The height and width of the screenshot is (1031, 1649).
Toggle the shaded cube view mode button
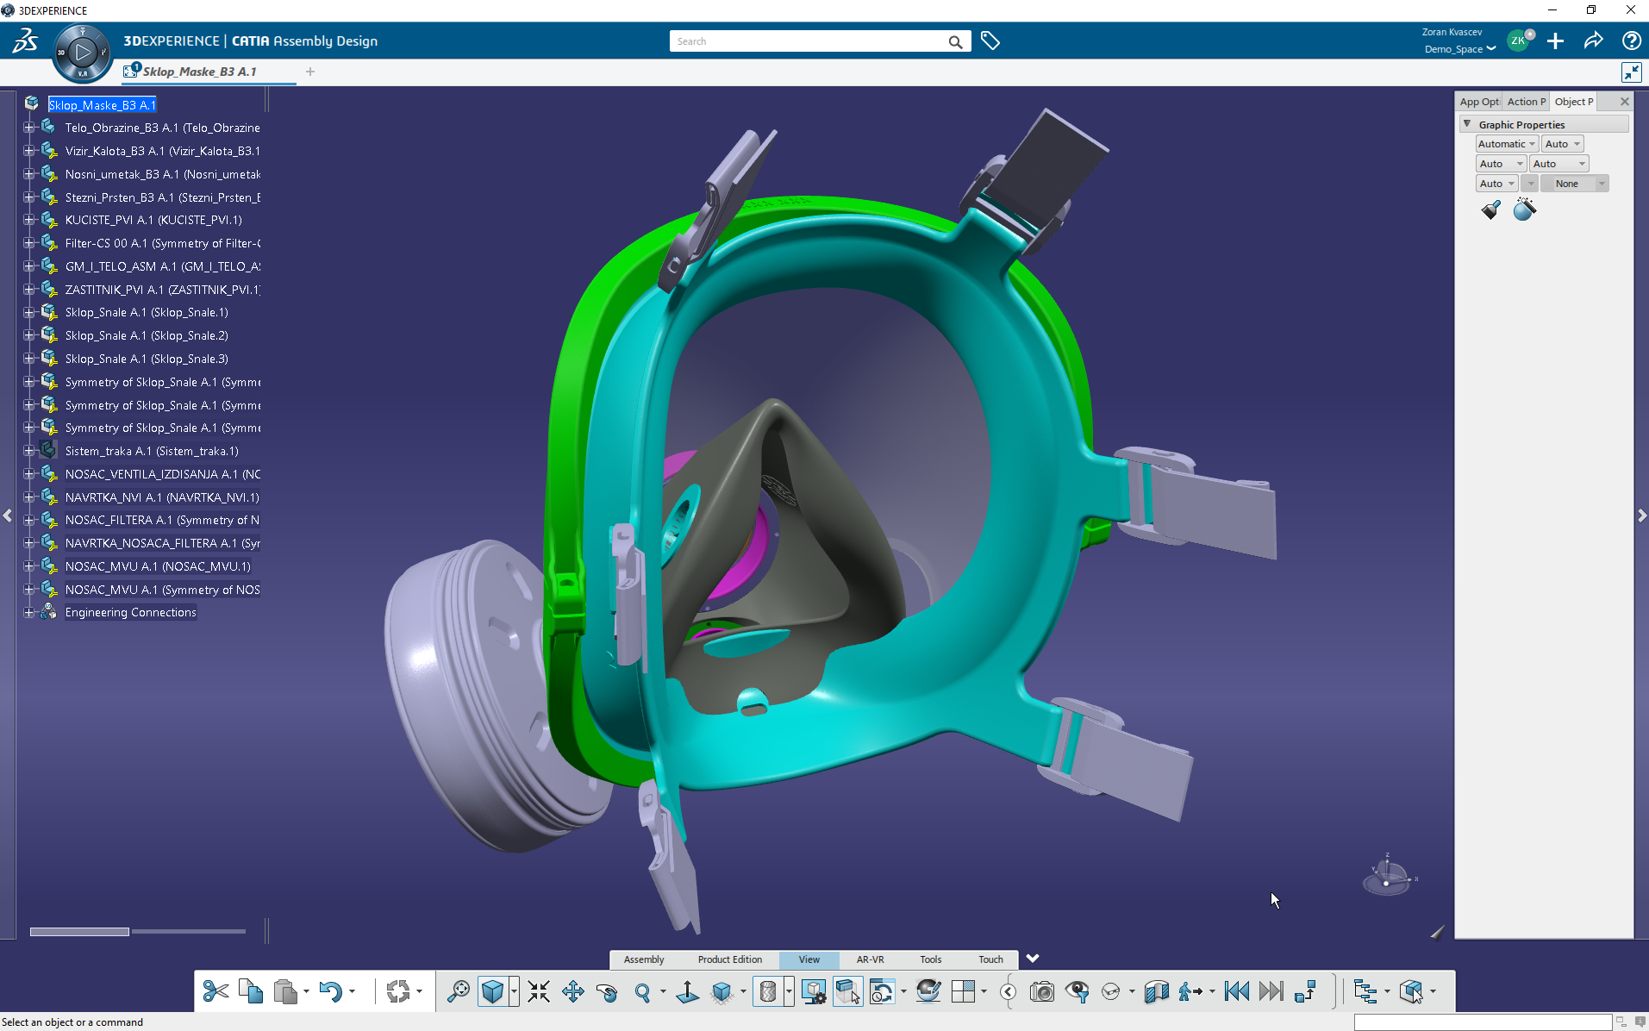[492, 991]
